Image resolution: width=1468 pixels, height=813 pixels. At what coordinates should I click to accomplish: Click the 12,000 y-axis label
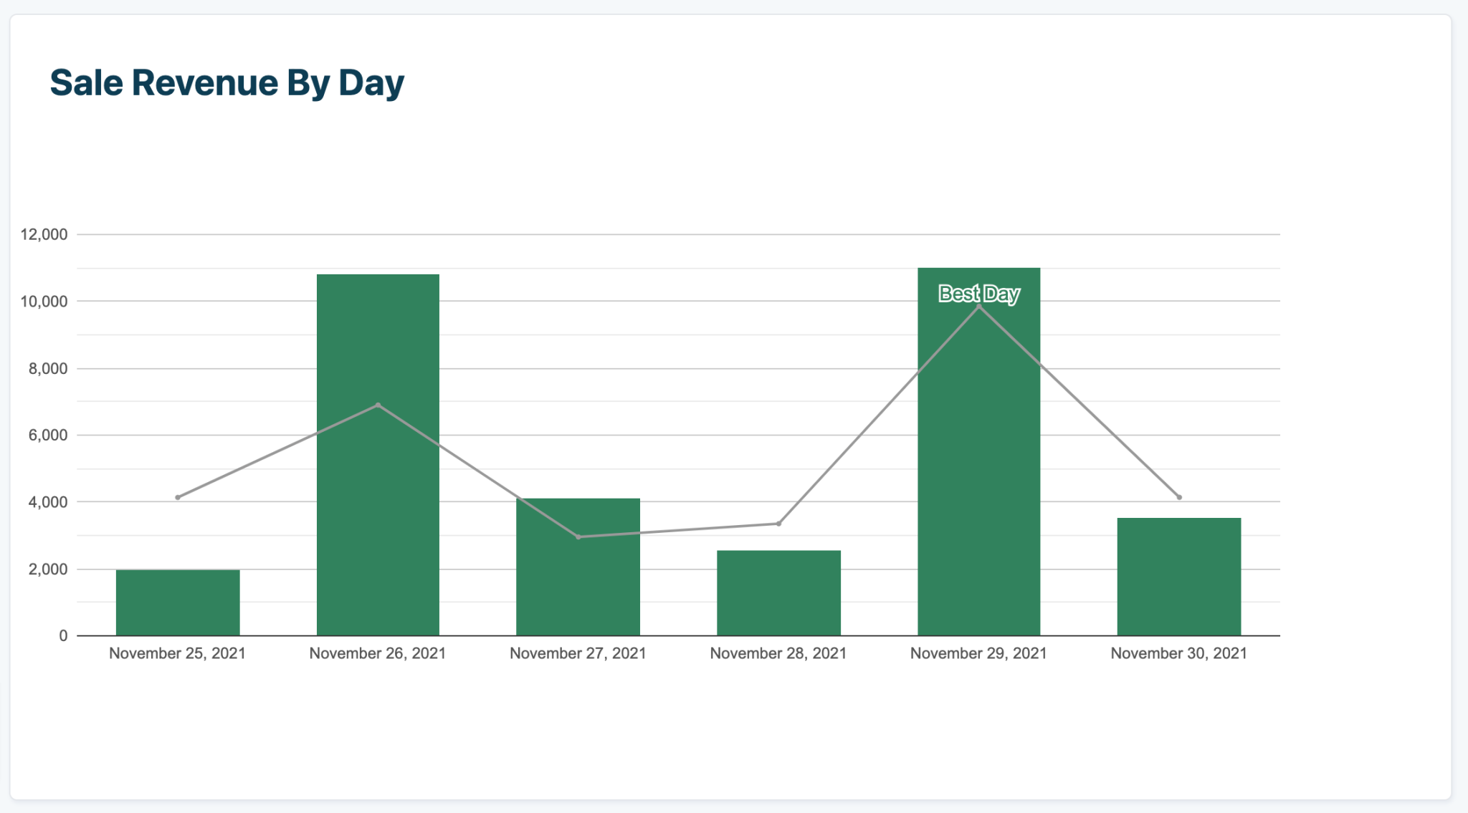click(x=44, y=234)
